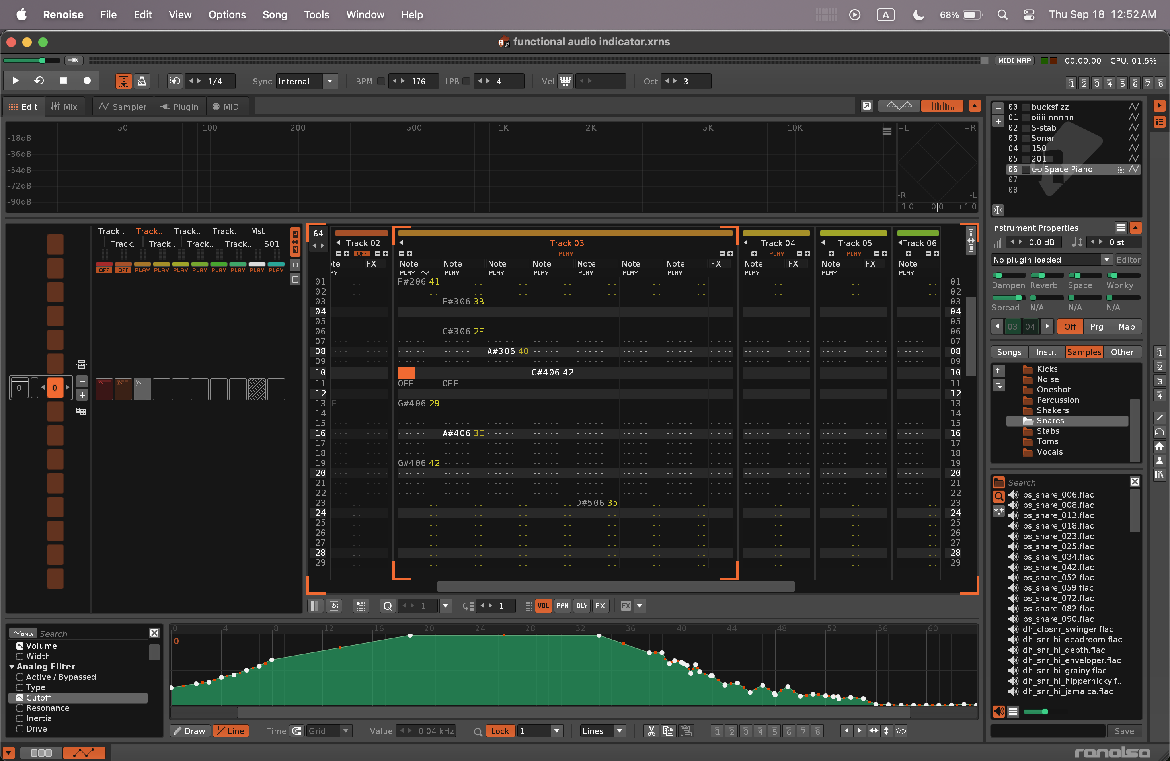Stop playback with the Stop button

[63, 81]
